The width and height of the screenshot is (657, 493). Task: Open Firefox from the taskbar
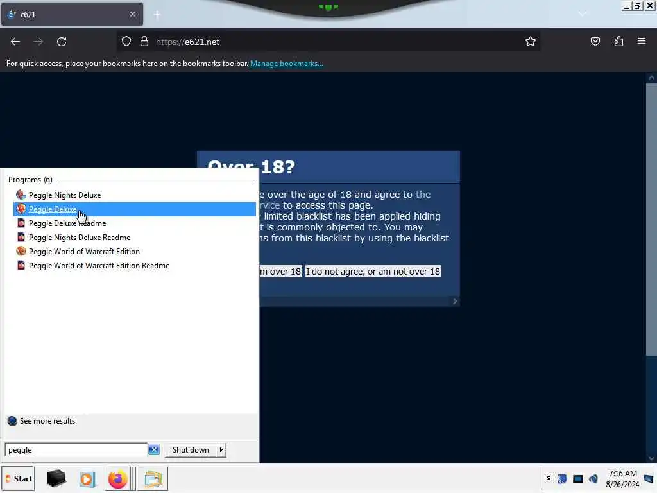(x=118, y=479)
